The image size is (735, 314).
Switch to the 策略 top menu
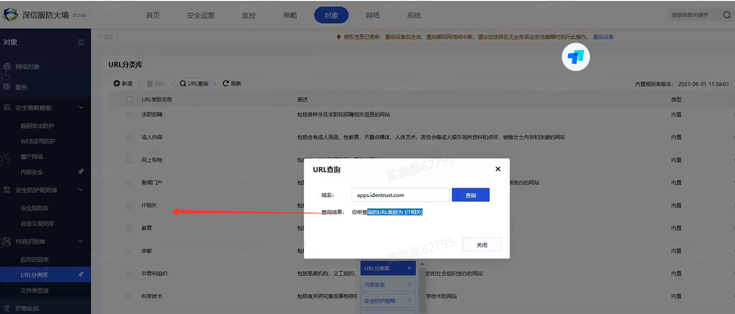click(x=290, y=15)
